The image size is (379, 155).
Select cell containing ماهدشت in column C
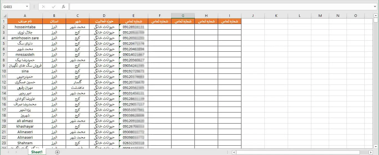pyautogui.click(x=77, y=88)
